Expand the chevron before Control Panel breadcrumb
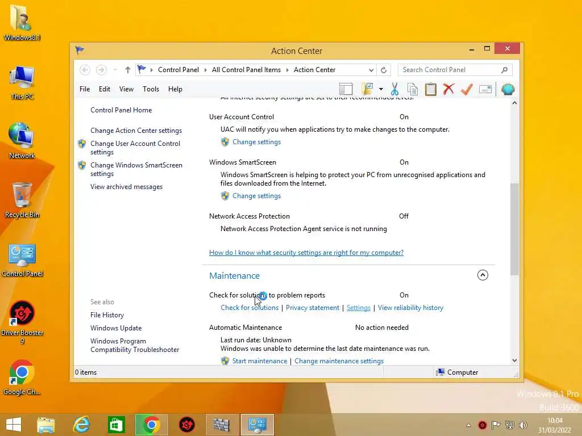This screenshot has width=582, height=436. [151, 70]
